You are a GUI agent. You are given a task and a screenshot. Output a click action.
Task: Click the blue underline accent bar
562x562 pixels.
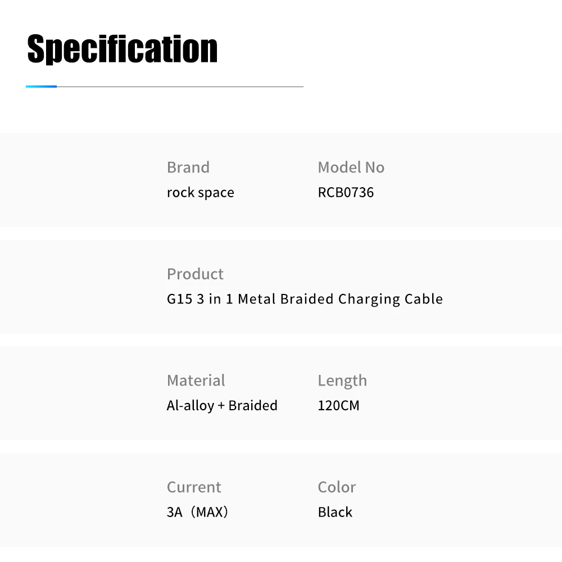(x=41, y=87)
